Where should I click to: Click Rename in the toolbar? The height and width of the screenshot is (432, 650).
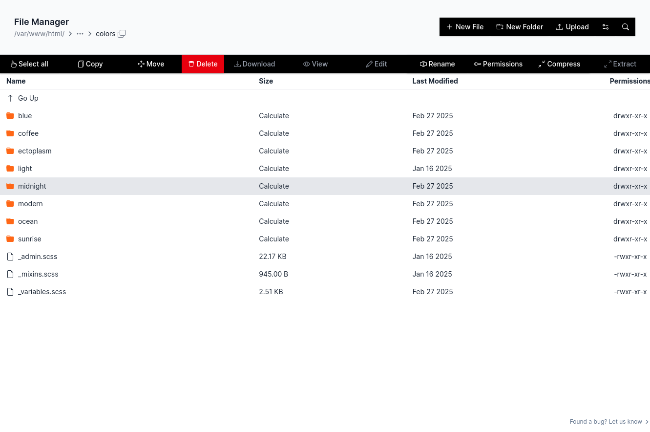[x=437, y=64]
